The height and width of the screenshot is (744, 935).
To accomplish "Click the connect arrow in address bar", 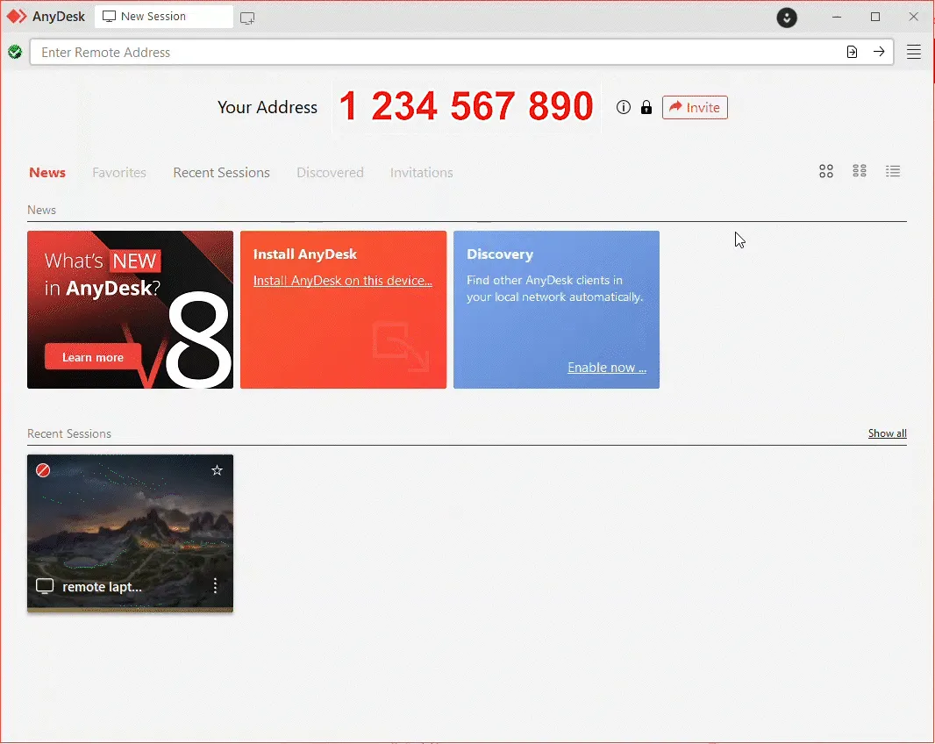I will point(879,52).
